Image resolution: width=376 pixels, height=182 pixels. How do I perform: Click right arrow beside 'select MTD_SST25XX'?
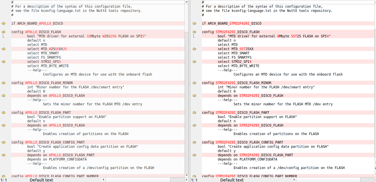coord(194,49)
